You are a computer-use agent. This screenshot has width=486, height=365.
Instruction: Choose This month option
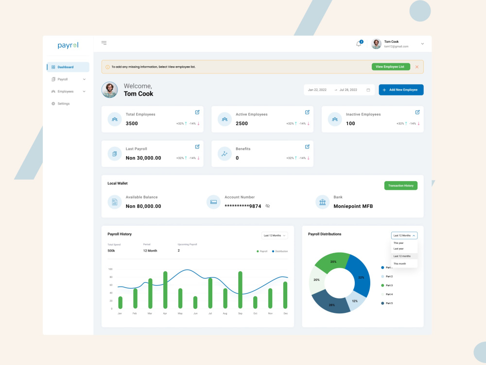[x=404, y=264]
